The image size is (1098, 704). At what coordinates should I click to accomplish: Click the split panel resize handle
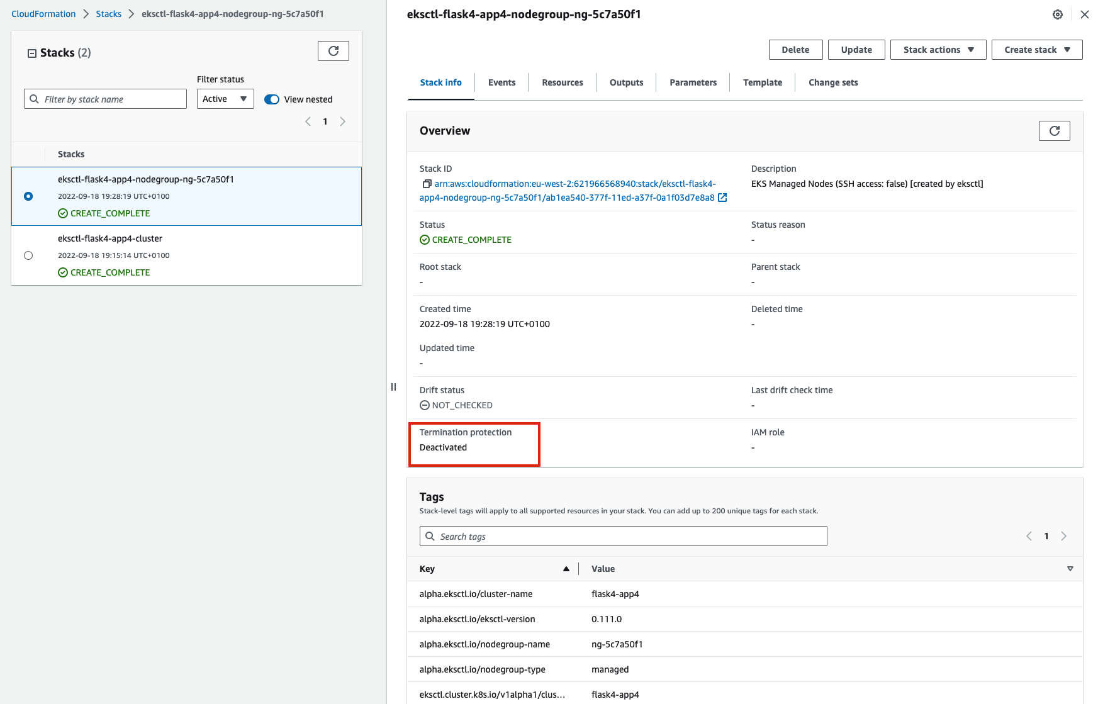(394, 387)
